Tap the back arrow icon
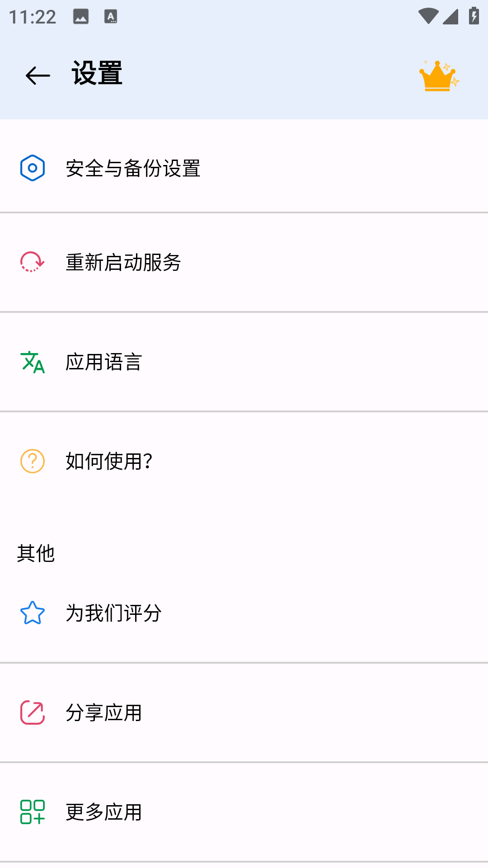This screenshot has width=488, height=868. click(x=38, y=75)
